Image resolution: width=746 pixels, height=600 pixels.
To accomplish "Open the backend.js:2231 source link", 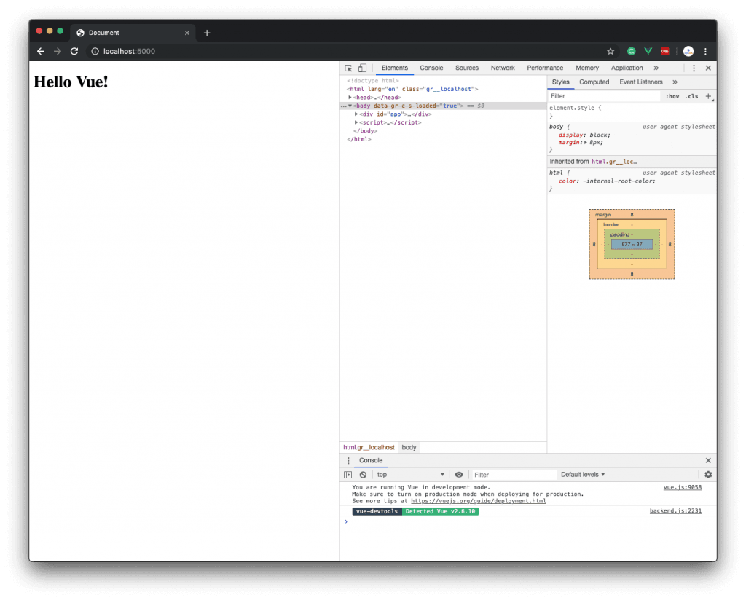I will (x=675, y=511).
